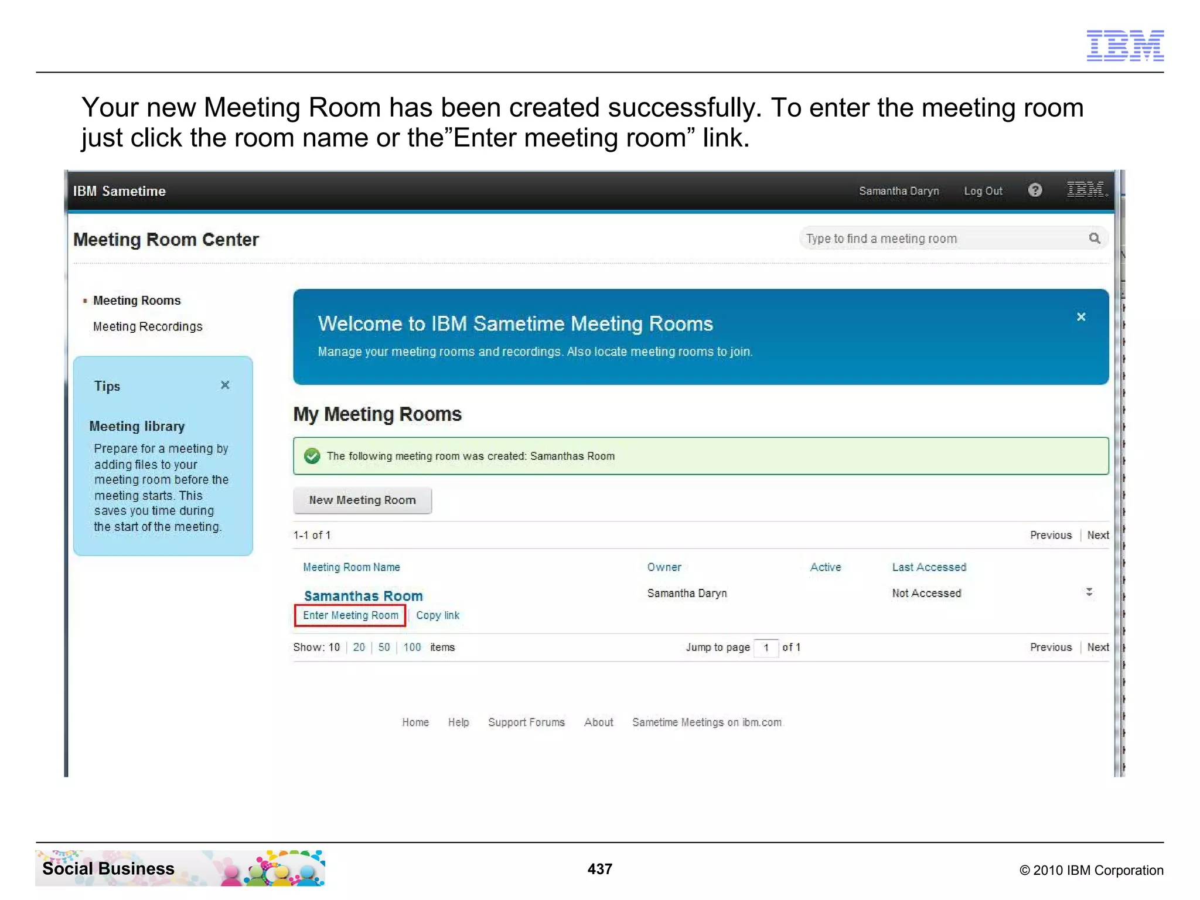Open the Help footer link

point(458,722)
